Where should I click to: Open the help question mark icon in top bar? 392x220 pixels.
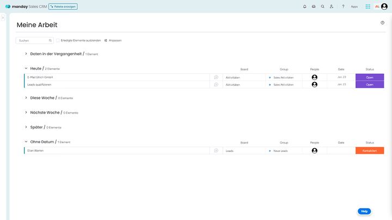click(x=343, y=7)
